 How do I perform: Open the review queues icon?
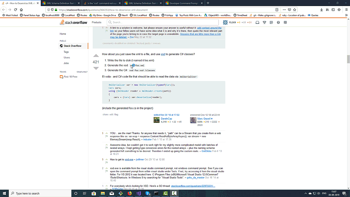point(271,22)
